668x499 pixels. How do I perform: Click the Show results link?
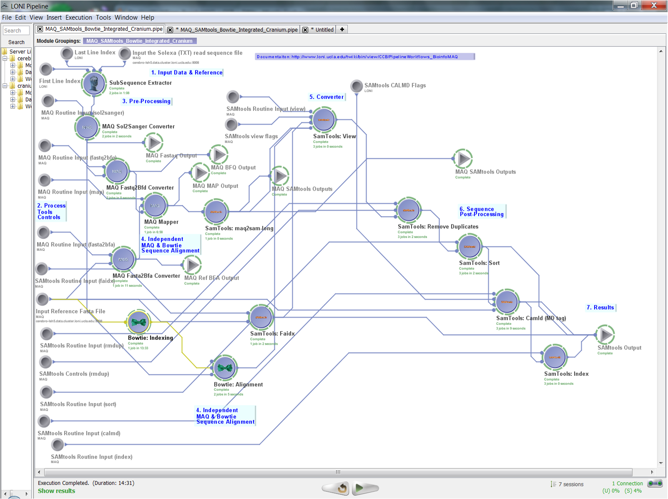coord(56,491)
